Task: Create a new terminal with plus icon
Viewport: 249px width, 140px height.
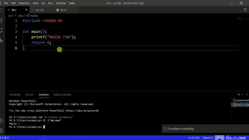Action: 238,94
